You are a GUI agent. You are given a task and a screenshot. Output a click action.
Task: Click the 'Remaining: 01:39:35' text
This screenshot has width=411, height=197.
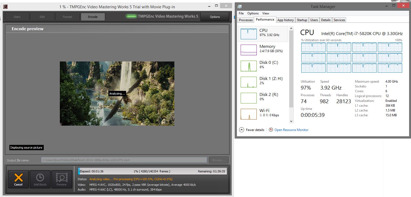click(212, 171)
